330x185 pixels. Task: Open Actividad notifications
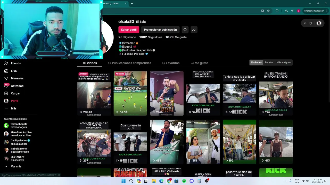click(x=14, y=86)
